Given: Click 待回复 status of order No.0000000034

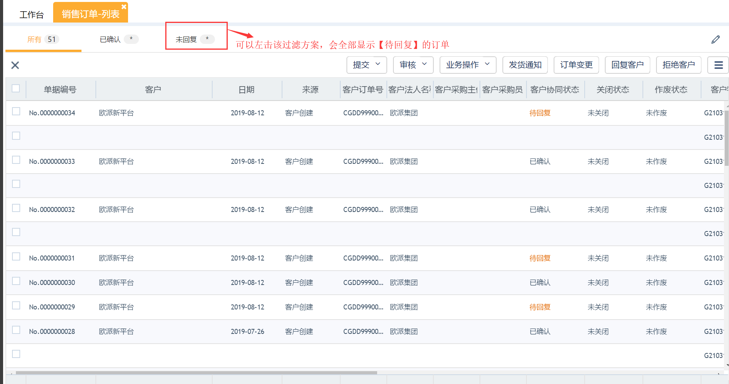Looking at the screenshot, I should coord(540,113).
